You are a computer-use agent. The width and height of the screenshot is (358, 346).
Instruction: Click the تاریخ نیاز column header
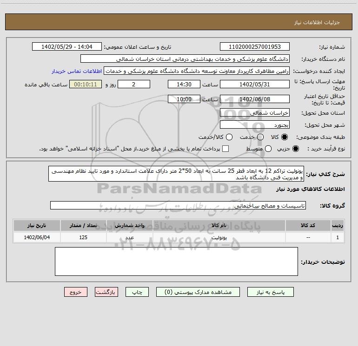(x=37, y=225)
